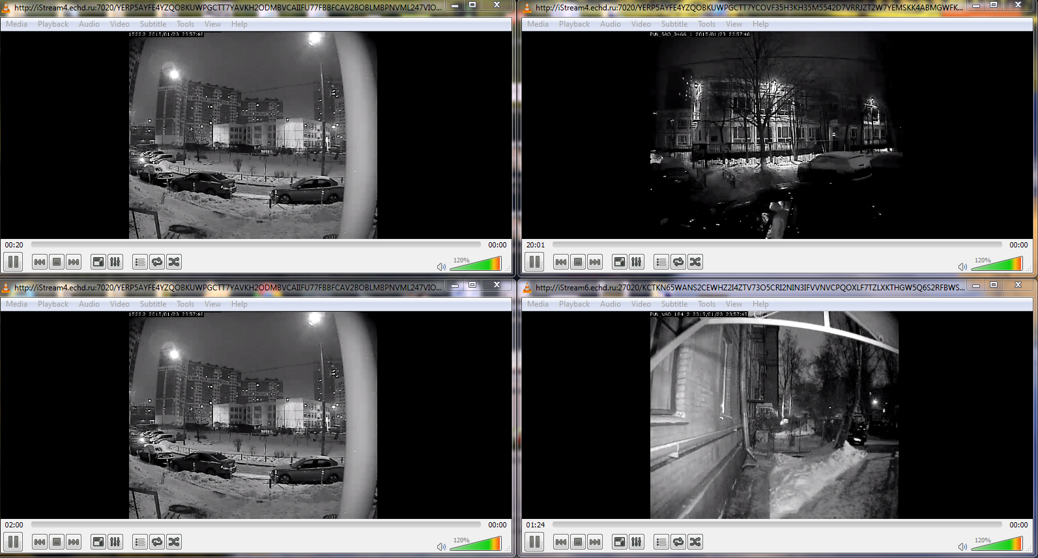Click the previous media button in bottom-left window
The height and width of the screenshot is (558, 1038).
click(x=40, y=542)
